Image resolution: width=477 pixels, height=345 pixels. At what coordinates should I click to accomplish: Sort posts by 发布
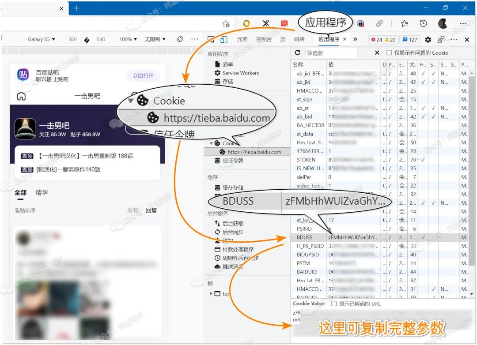(132, 210)
